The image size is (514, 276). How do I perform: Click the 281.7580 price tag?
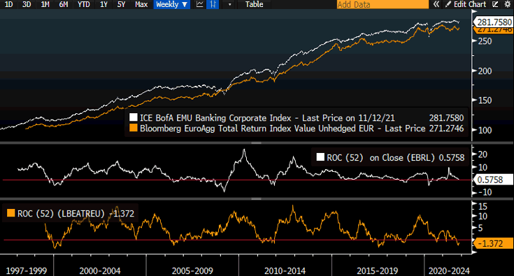(x=494, y=22)
